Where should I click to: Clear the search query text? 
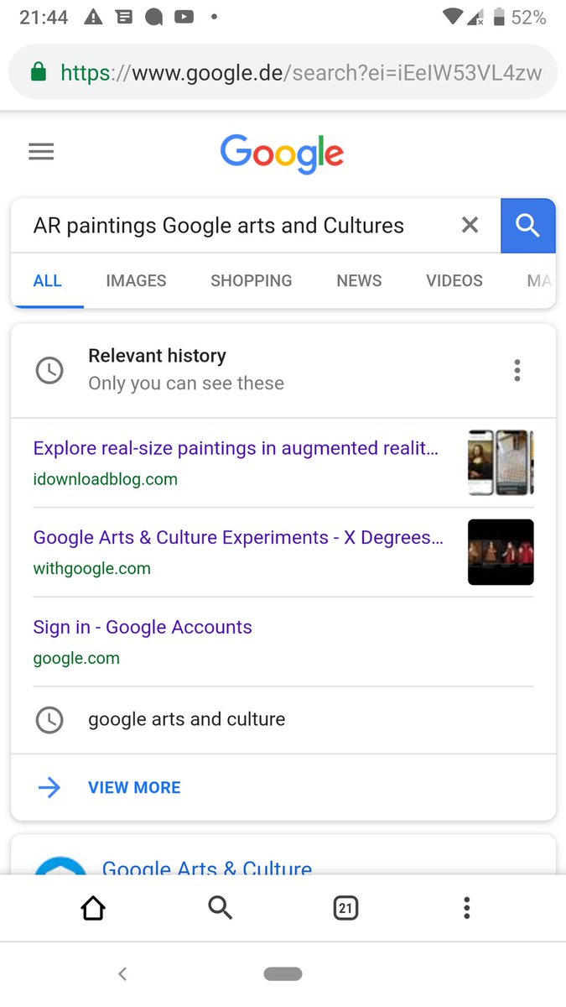(x=470, y=225)
